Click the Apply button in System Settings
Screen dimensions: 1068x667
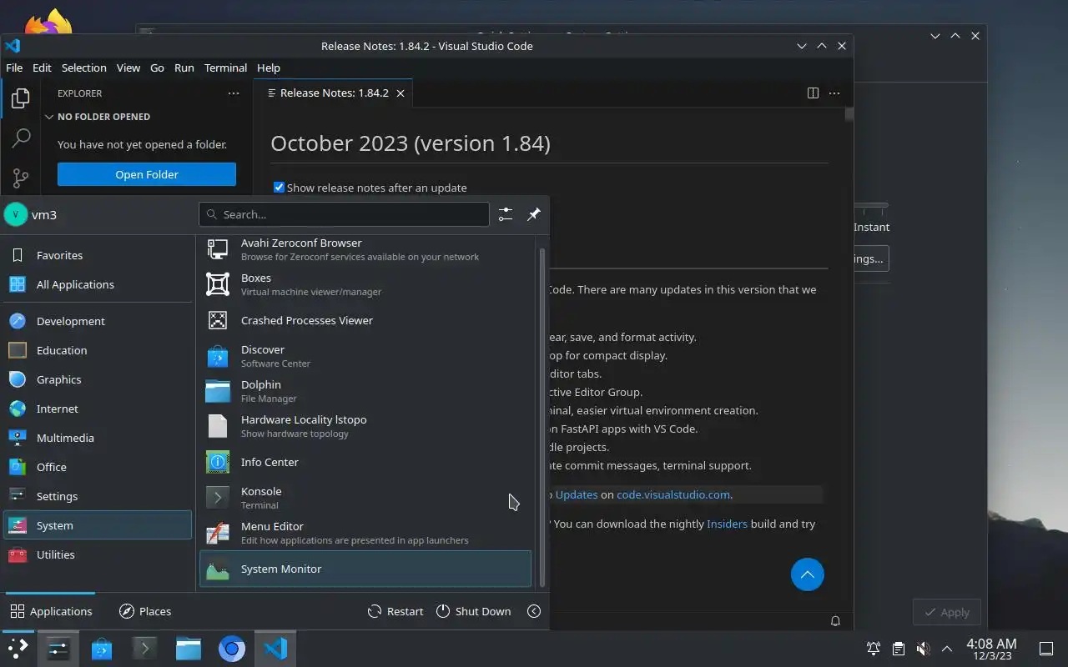click(946, 612)
